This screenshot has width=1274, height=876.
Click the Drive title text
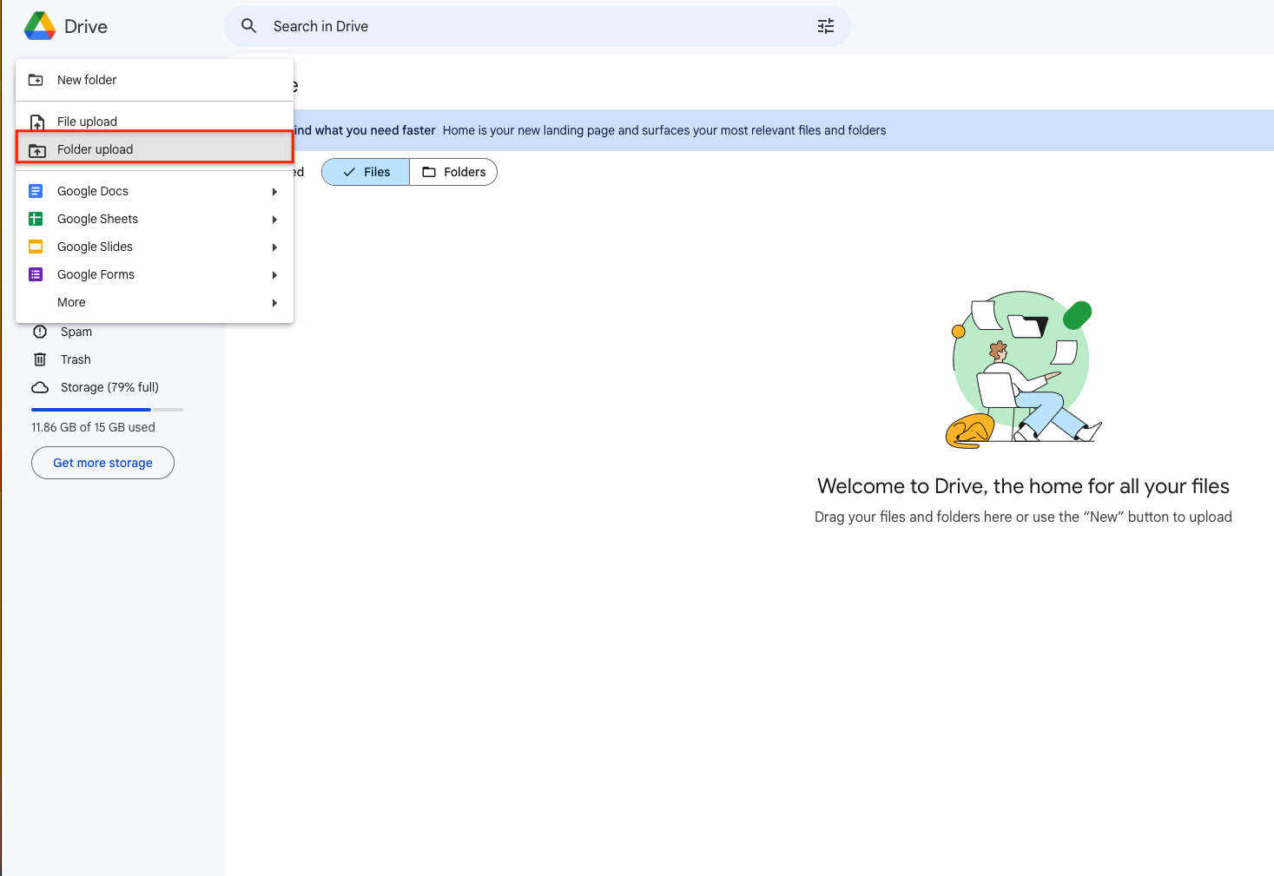click(86, 26)
